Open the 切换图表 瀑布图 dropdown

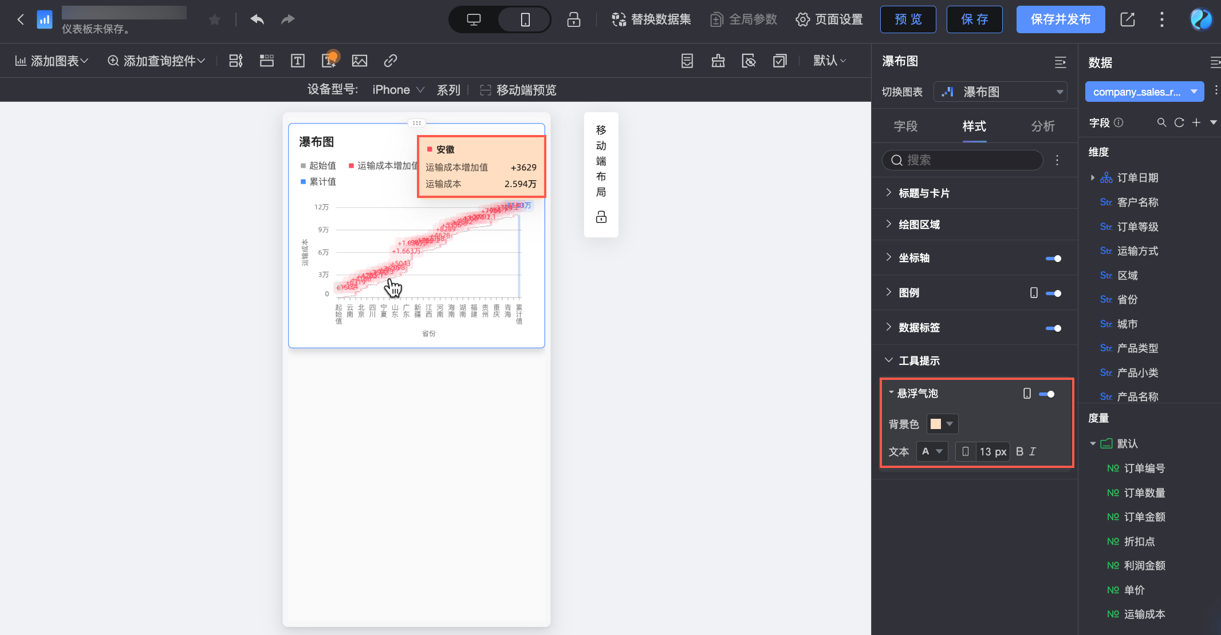click(x=1001, y=92)
